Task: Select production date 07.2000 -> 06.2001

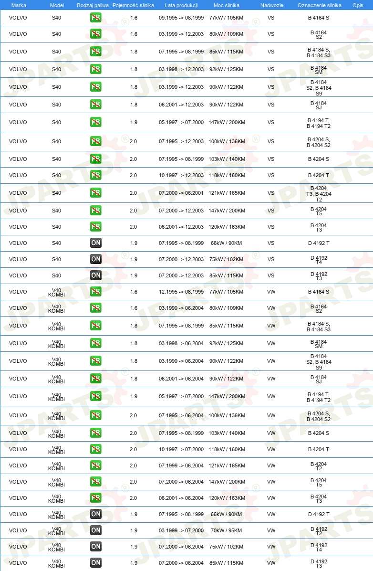Action: click(x=181, y=193)
